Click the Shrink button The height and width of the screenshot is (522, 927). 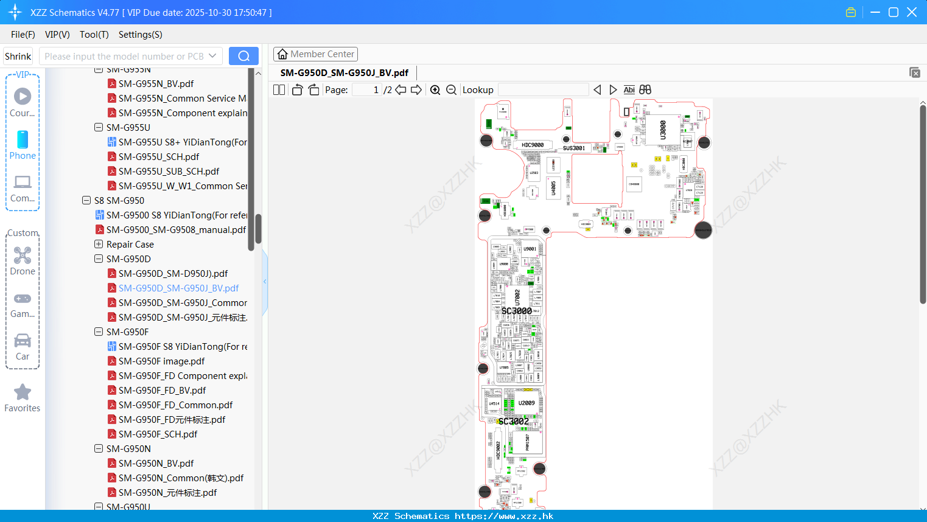[x=18, y=56]
